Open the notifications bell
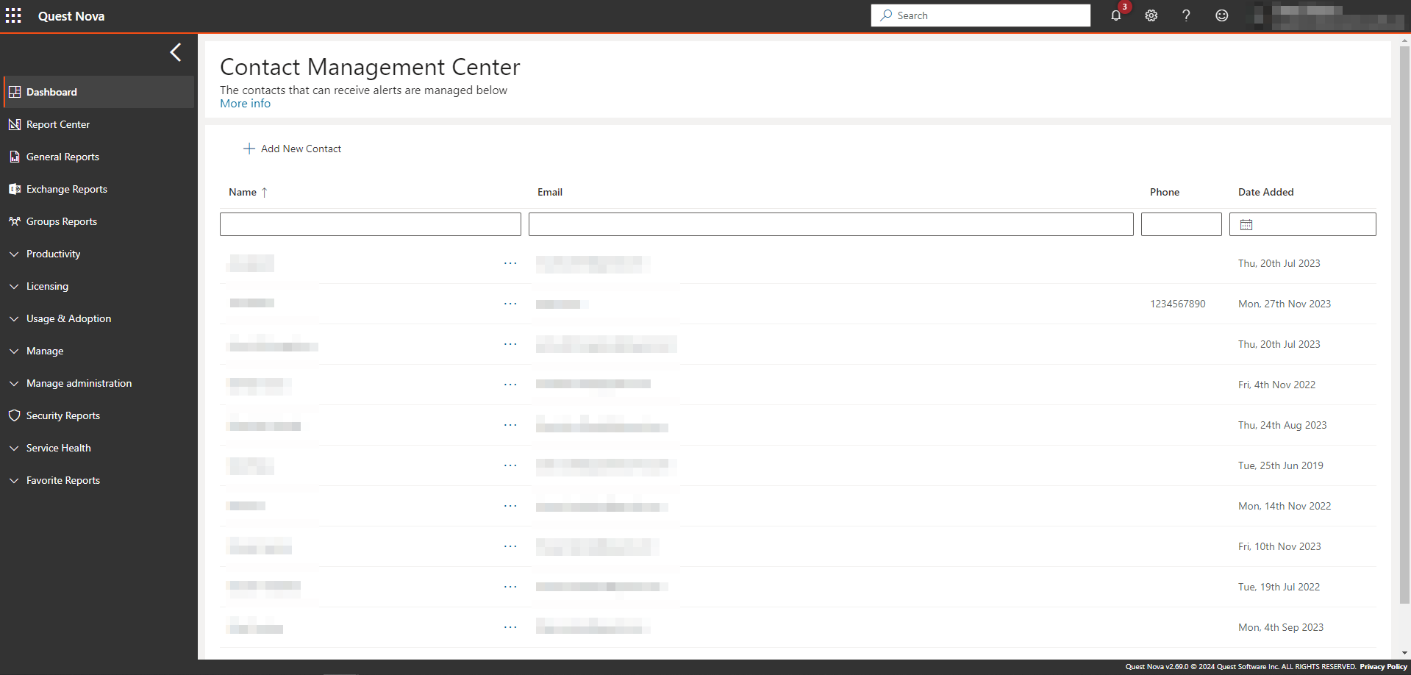Screen dimensions: 1411x675 [1115, 15]
